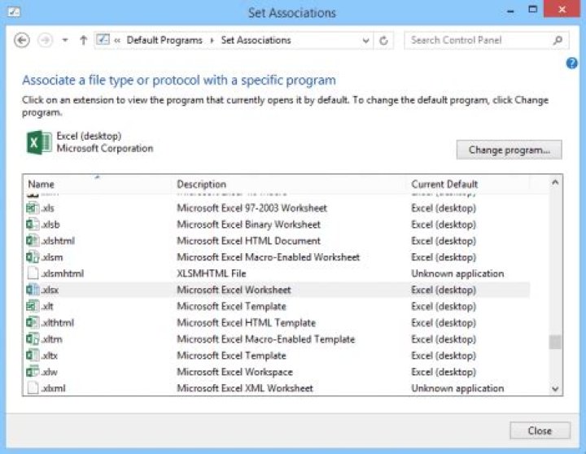Click the .xltx extension name
Screen dimensions: 586x454
pos(50,356)
